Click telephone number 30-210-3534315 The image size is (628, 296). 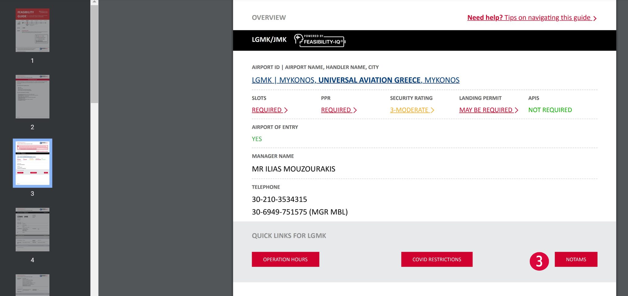pyautogui.click(x=279, y=199)
